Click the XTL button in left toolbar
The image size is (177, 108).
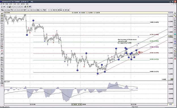(x=2, y=85)
